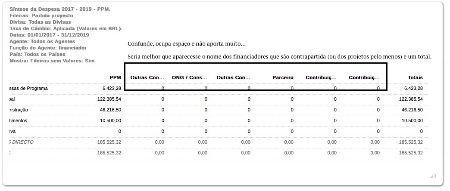The height and width of the screenshot is (191, 450).
Task: Click the 6.423,28 value in Totais column
Action: (x=413, y=89)
